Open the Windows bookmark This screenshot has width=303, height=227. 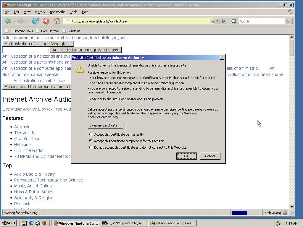coord(71,31)
